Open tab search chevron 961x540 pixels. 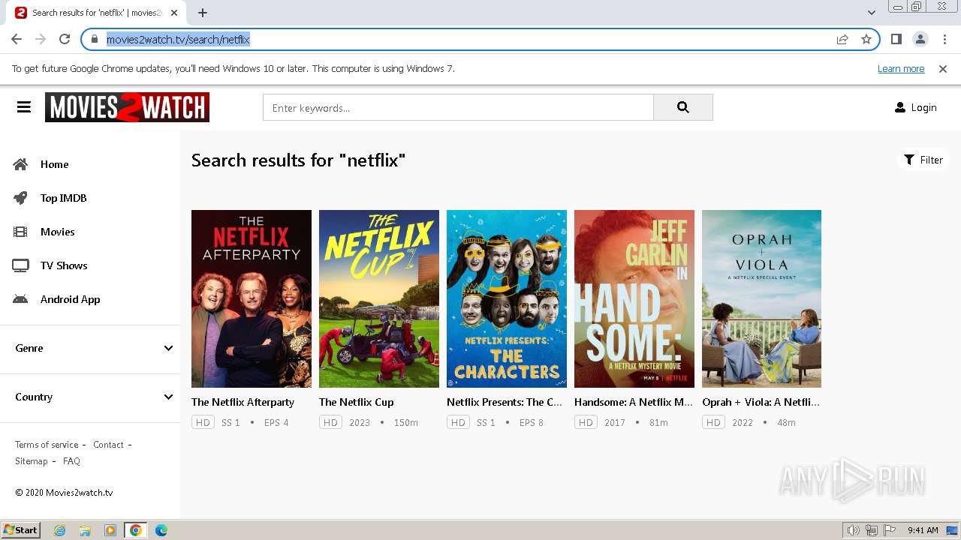[872, 13]
